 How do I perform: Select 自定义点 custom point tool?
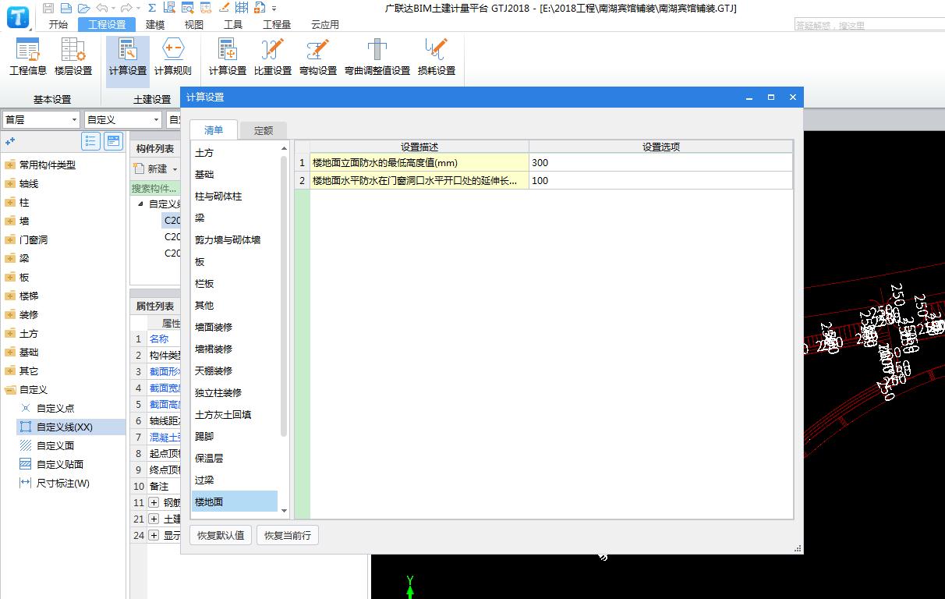click(56, 408)
